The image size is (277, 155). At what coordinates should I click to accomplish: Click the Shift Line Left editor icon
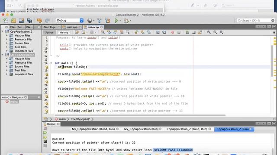pyautogui.click(x=158, y=32)
